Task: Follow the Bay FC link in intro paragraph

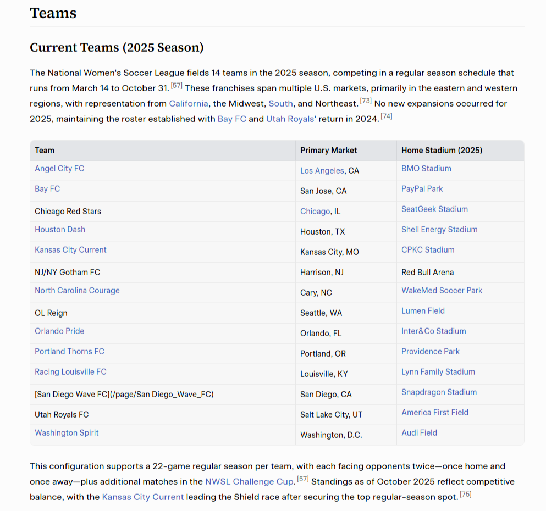Action: pyautogui.click(x=232, y=119)
